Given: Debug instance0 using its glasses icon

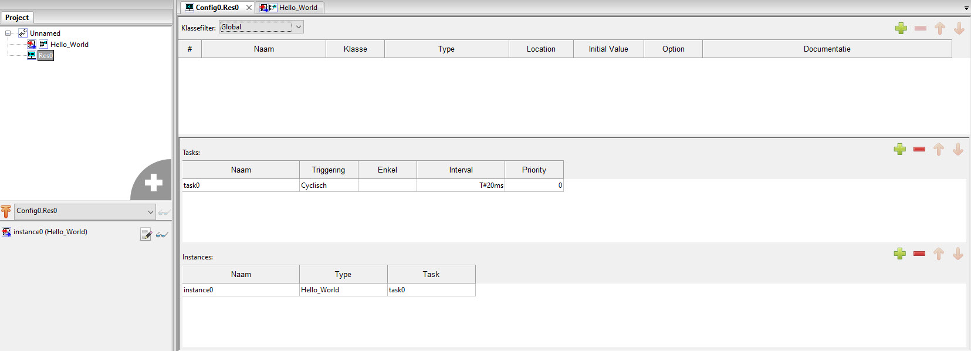Looking at the screenshot, I should click(x=162, y=234).
